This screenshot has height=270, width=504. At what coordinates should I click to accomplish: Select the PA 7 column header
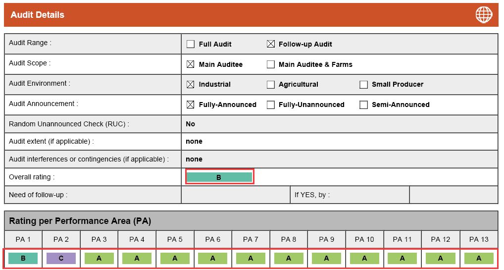click(x=251, y=239)
